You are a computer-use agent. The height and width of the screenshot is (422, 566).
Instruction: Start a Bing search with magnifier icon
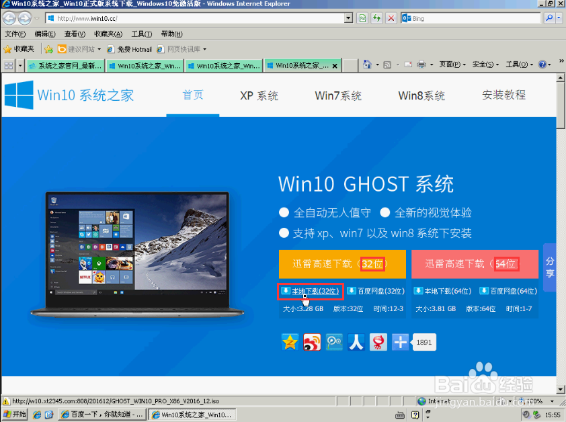coord(549,17)
